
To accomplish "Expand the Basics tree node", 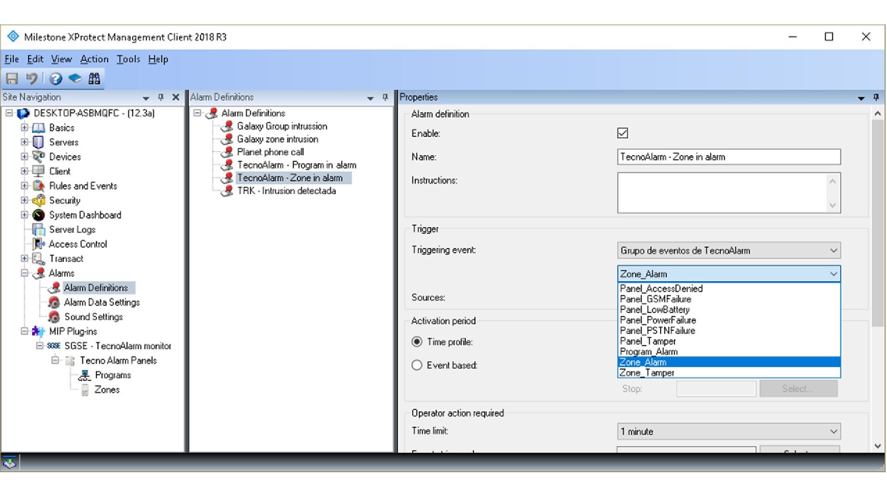I will pos(24,128).
